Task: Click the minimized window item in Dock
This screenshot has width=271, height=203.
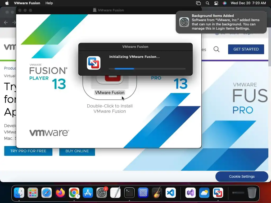Action: coord(238,193)
